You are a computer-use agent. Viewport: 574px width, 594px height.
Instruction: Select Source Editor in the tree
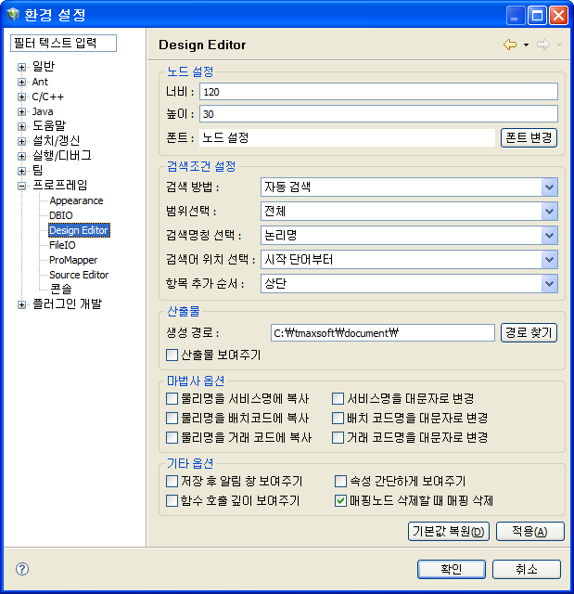(79, 275)
